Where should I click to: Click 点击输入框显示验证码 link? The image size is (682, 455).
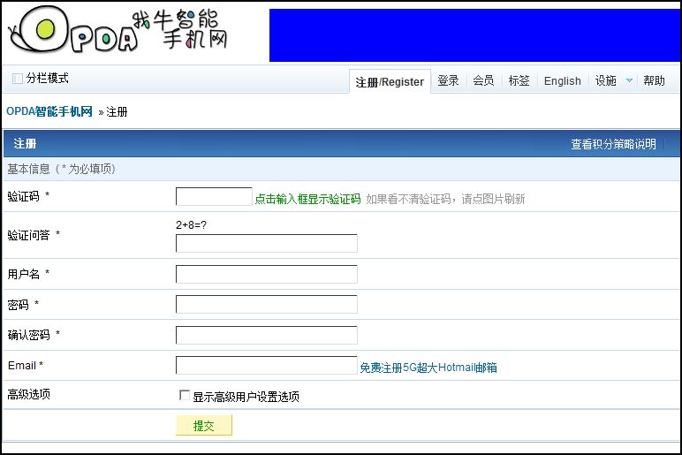click(x=307, y=199)
